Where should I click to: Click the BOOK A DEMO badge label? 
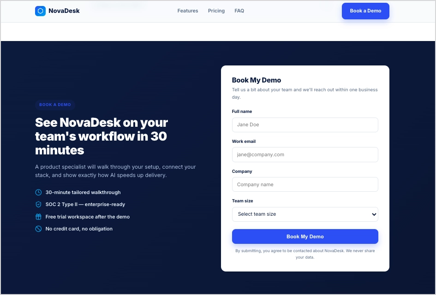(x=55, y=105)
